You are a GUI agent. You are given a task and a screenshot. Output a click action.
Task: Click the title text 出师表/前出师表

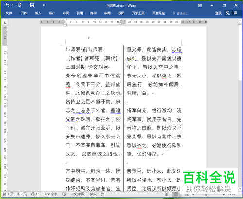[x=84, y=49]
